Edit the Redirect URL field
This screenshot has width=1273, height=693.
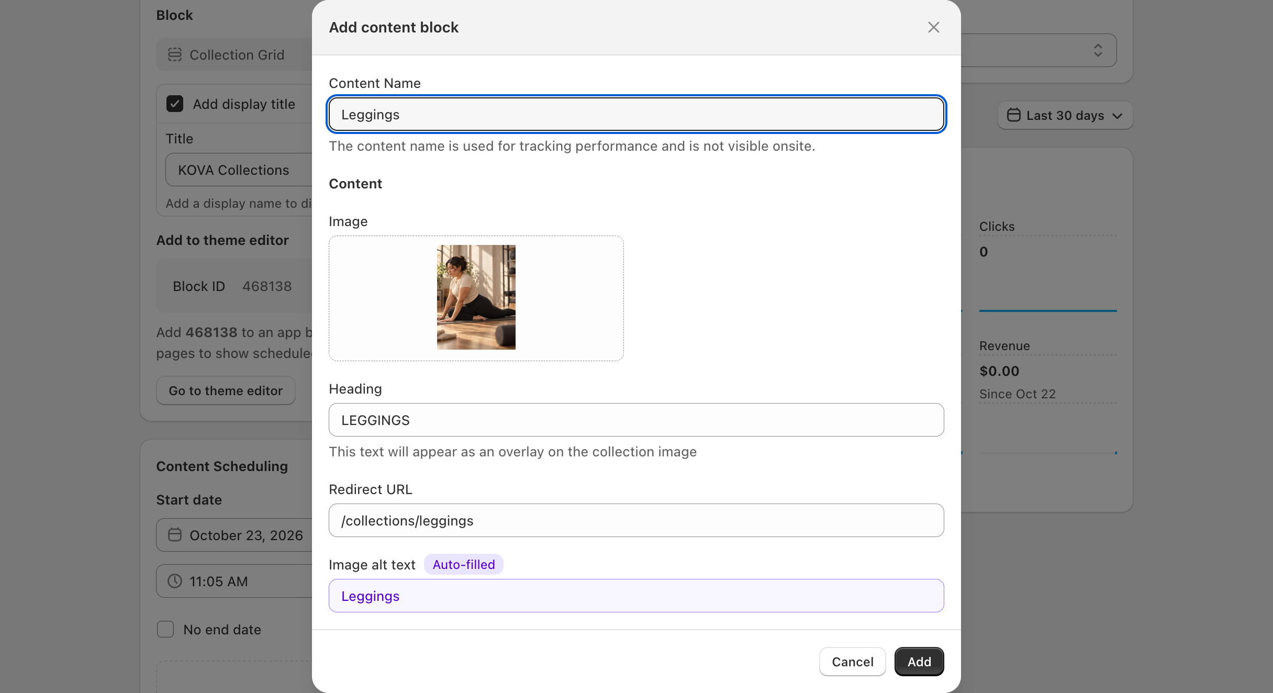coord(636,520)
